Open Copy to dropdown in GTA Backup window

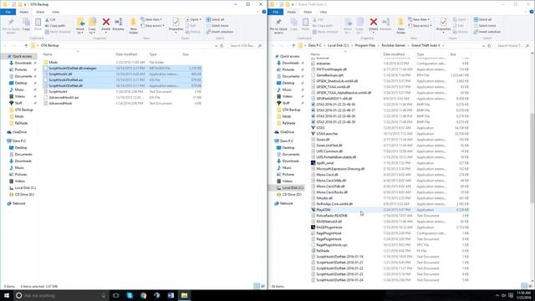tap(92, 26)
